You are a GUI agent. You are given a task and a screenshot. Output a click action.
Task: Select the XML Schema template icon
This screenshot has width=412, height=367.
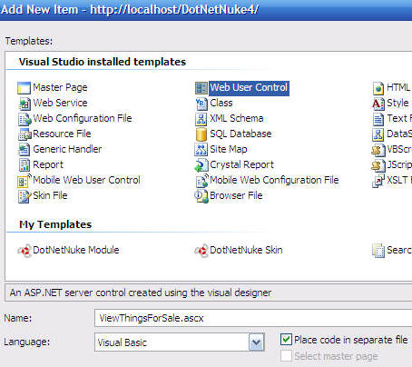click(201, 119)
